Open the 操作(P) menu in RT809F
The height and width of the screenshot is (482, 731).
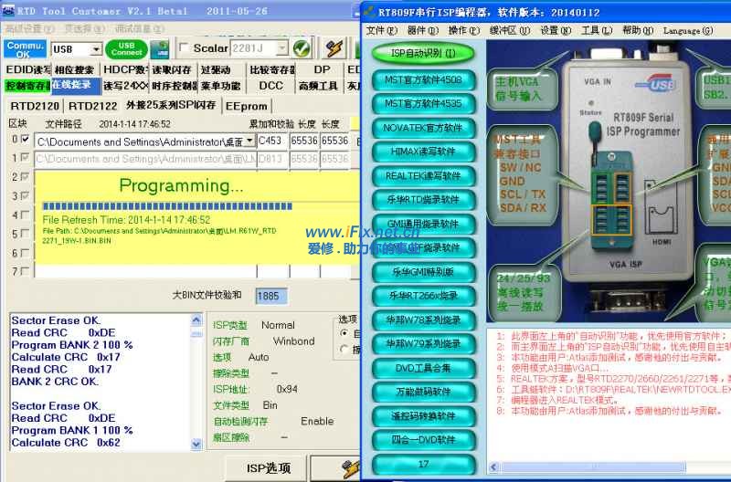463,30
